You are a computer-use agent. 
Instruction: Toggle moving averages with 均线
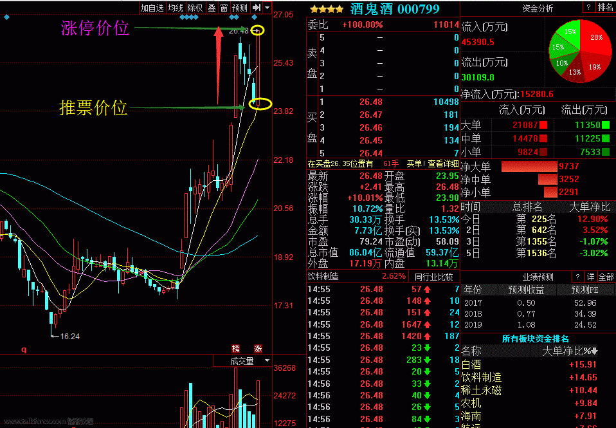[175, 8]
